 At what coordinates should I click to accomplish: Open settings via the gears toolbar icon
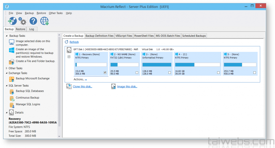point(23,21)
